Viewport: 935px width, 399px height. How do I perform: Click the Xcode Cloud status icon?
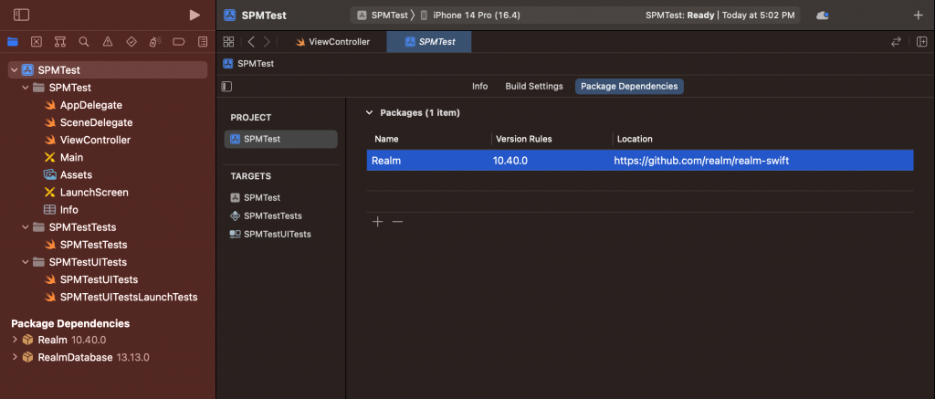(823, 15)
